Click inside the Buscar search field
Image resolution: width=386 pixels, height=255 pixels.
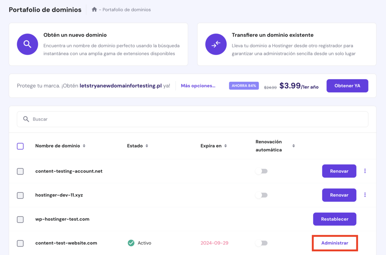tap(113, 119)
